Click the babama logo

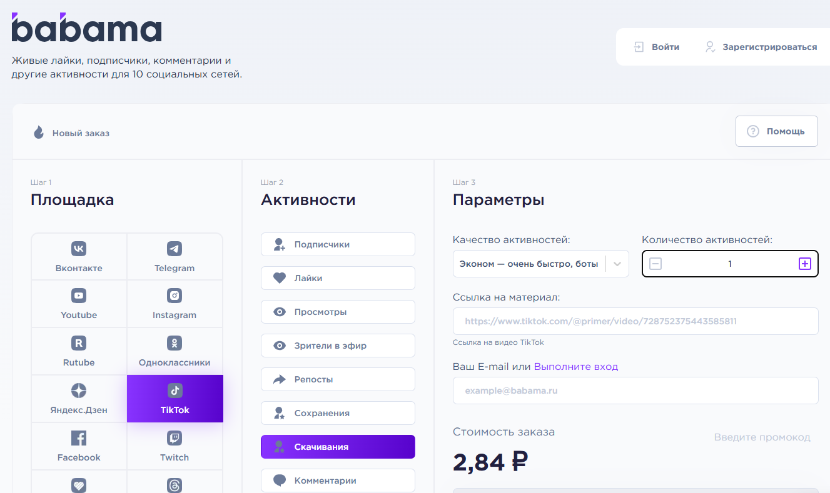coord(86,27)
